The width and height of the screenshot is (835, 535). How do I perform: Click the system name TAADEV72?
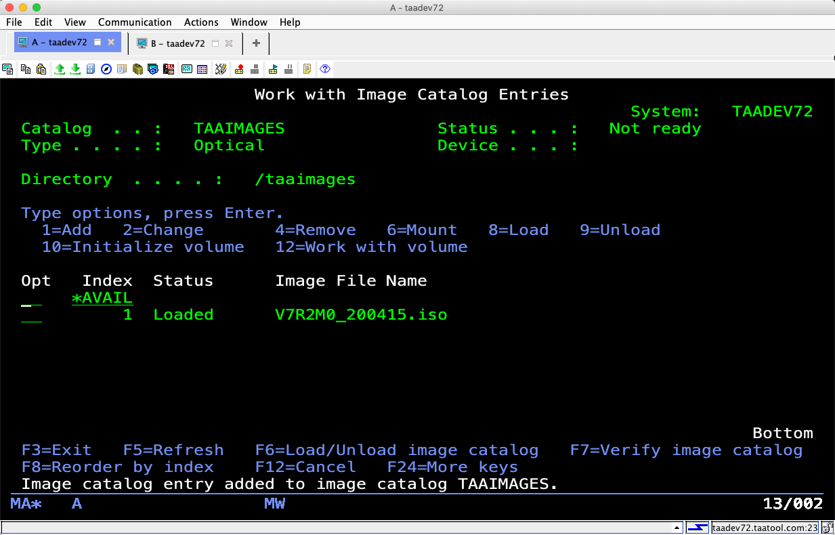773,112
